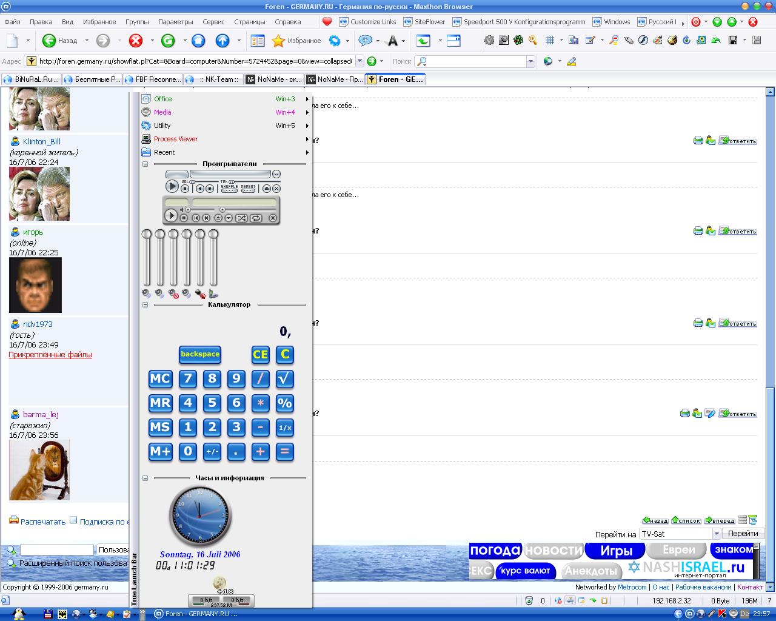Screen dimensions: 776x621
Task: Open the Сервис menu
Action: [213, 22]
